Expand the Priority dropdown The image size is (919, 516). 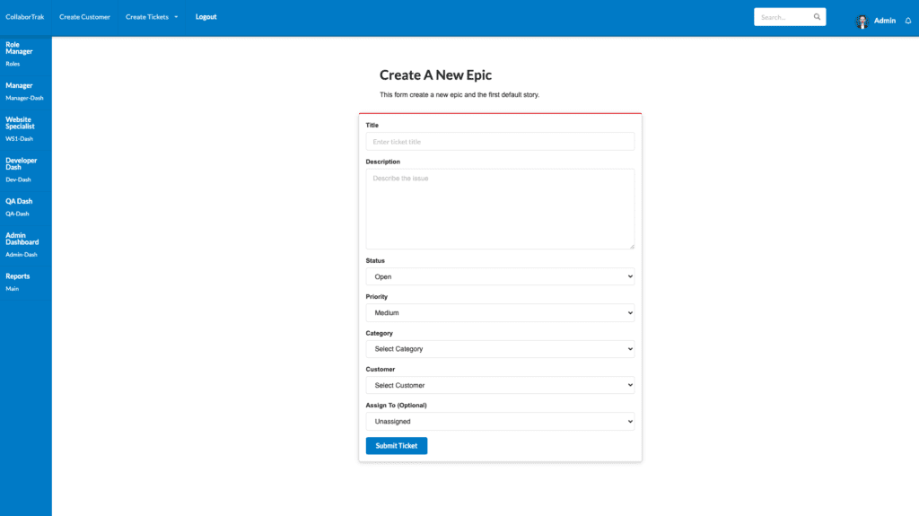pos(500,313)
